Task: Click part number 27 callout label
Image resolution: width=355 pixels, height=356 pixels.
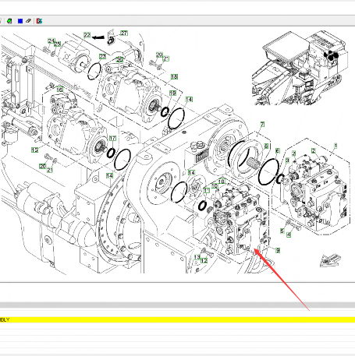Action: pyautogui.click(x=124, y=33)
